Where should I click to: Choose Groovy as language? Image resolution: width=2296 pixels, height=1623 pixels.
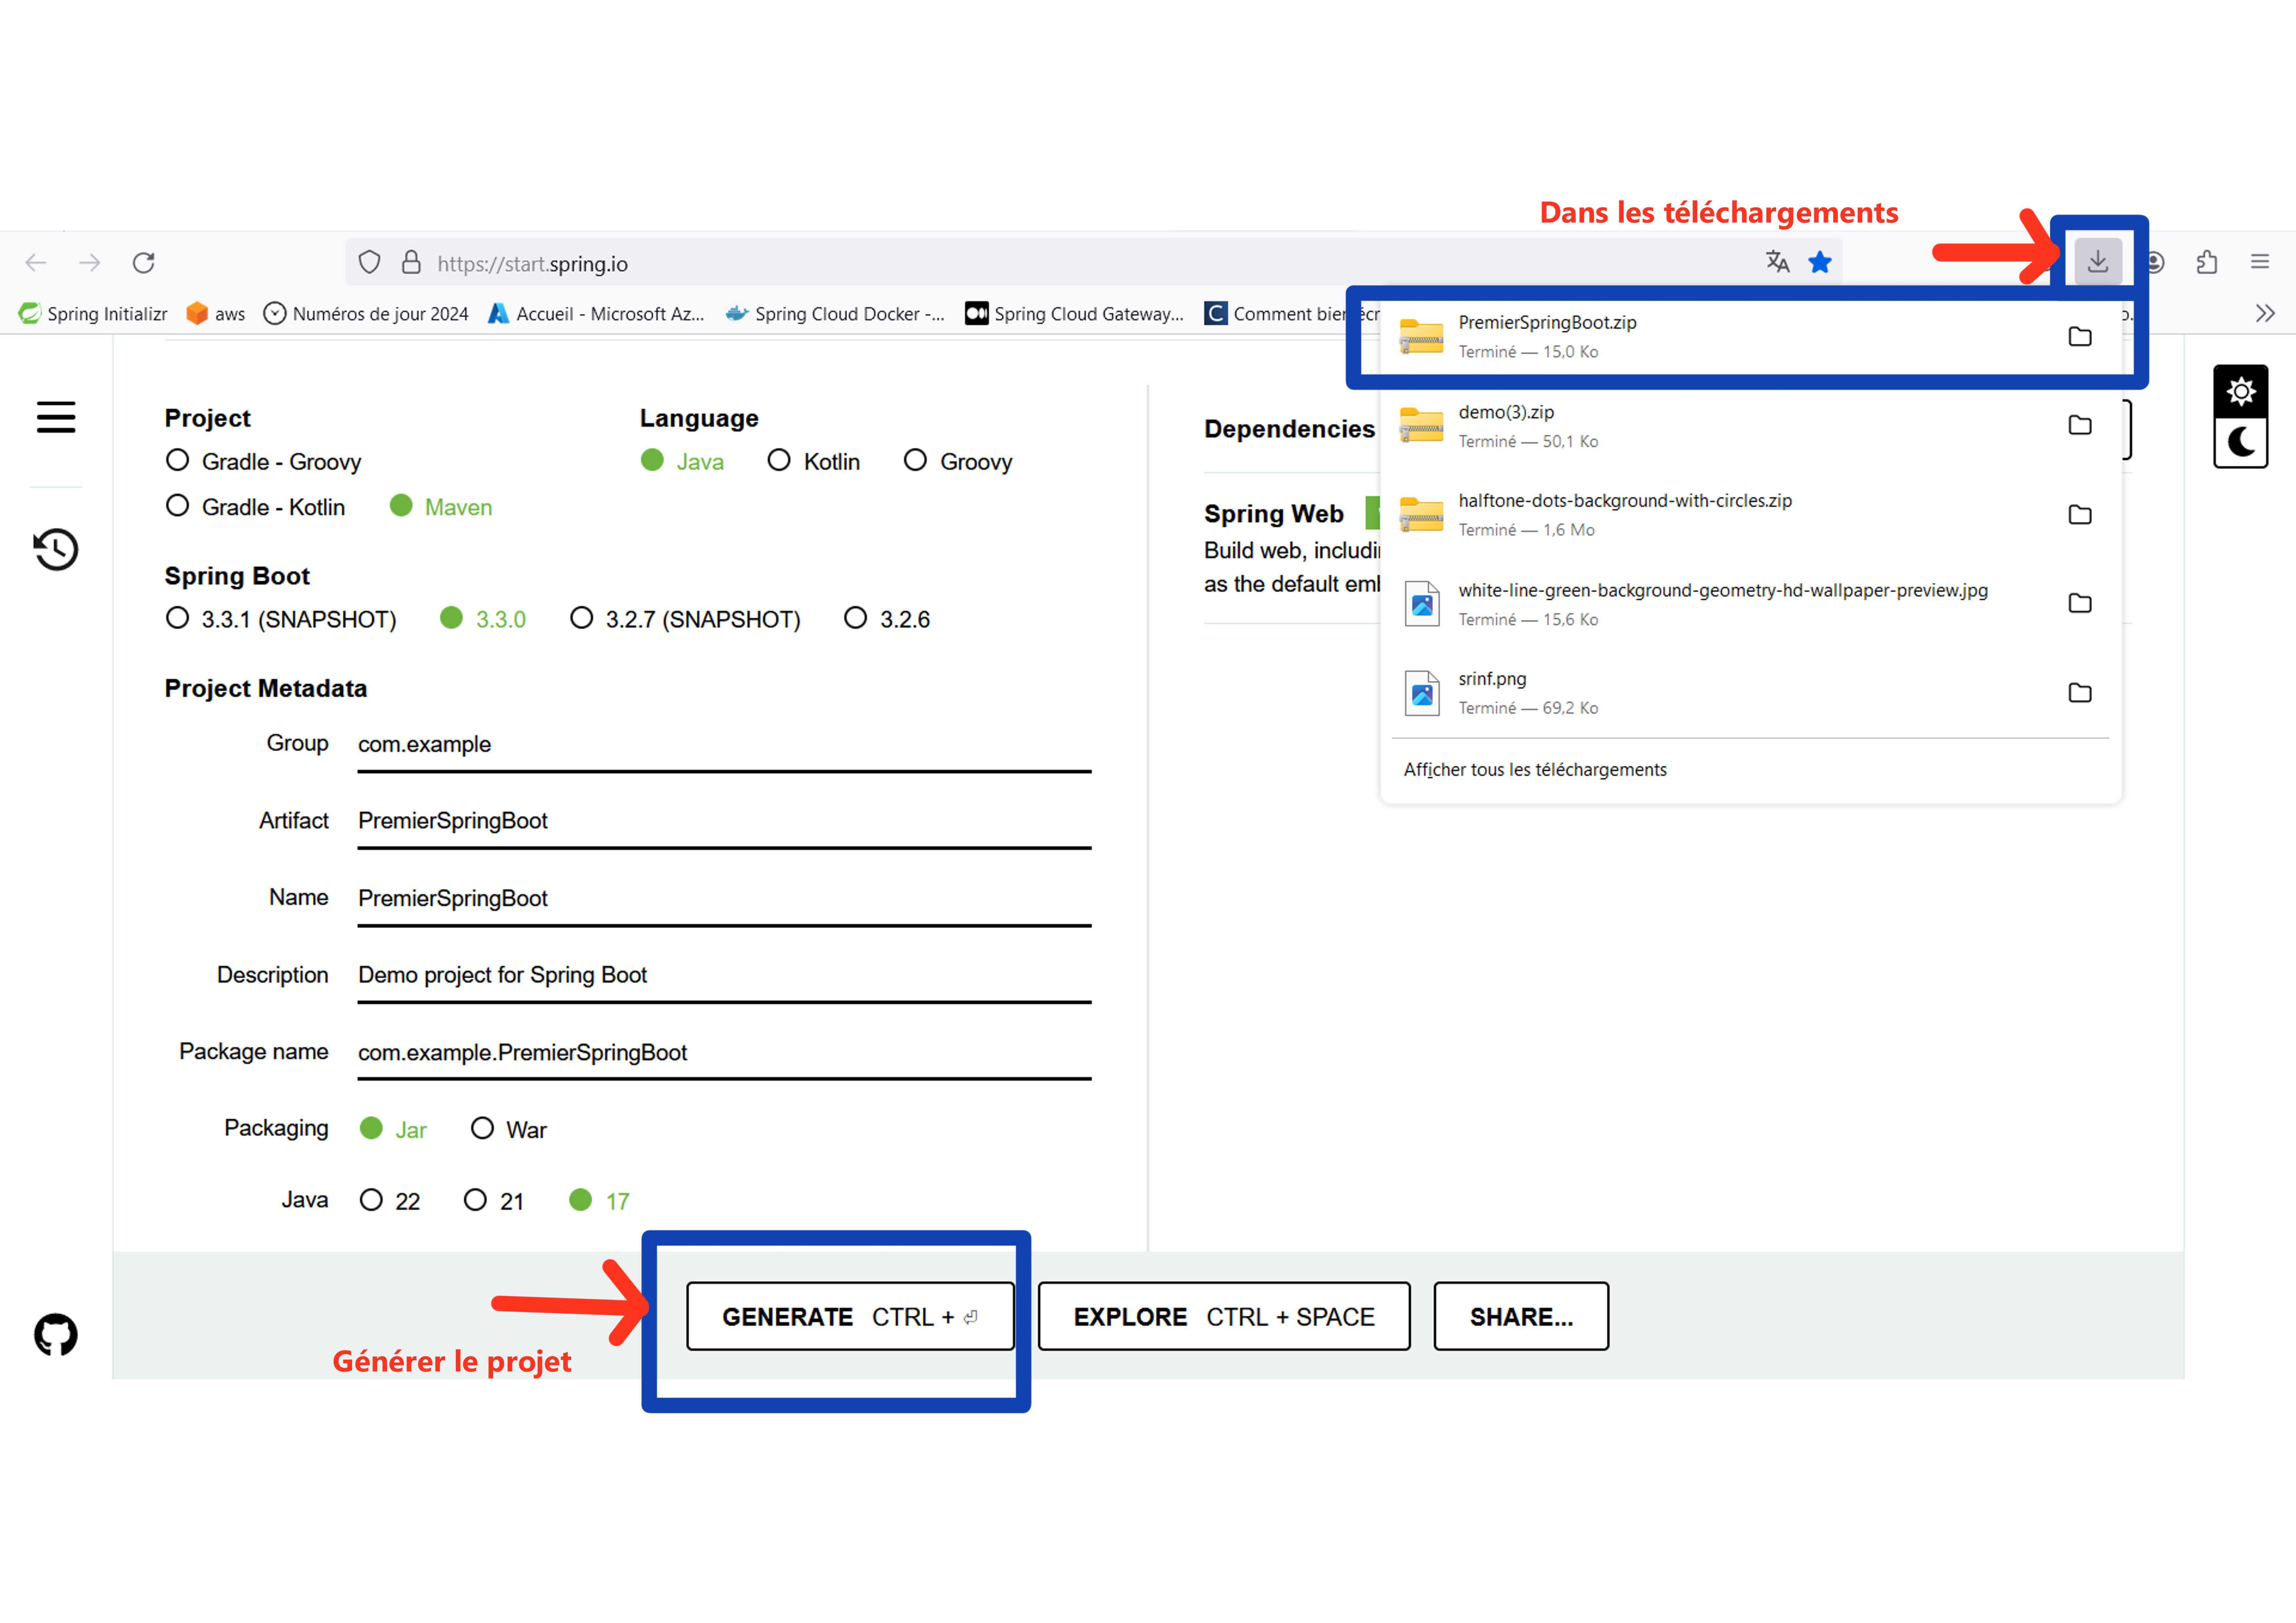click(958, 461)
